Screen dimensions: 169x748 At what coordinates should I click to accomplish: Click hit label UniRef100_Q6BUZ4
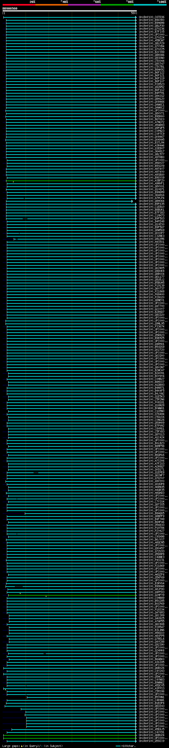(151, 735)
